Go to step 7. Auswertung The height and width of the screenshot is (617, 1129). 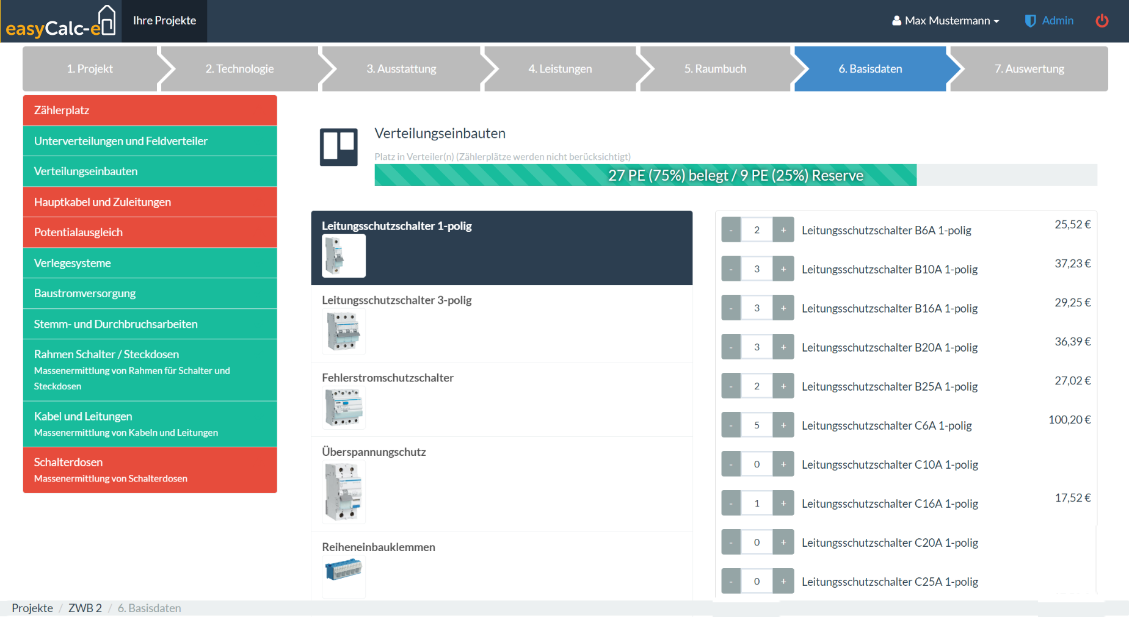pos(1029,69)
